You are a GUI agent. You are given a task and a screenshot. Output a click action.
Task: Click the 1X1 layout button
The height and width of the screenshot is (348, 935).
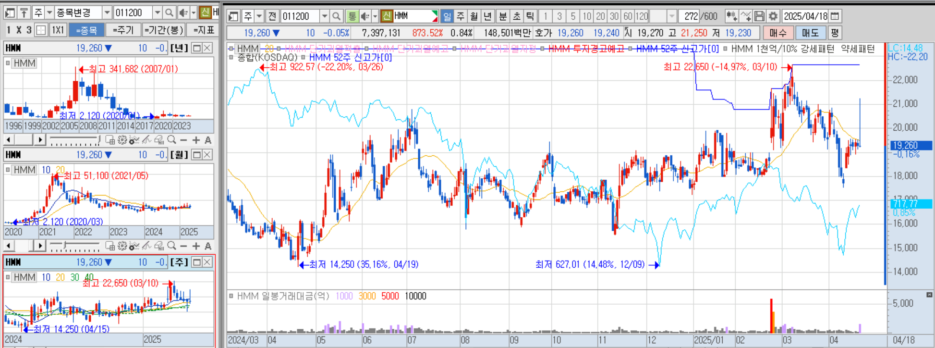(x=58, y=30)
